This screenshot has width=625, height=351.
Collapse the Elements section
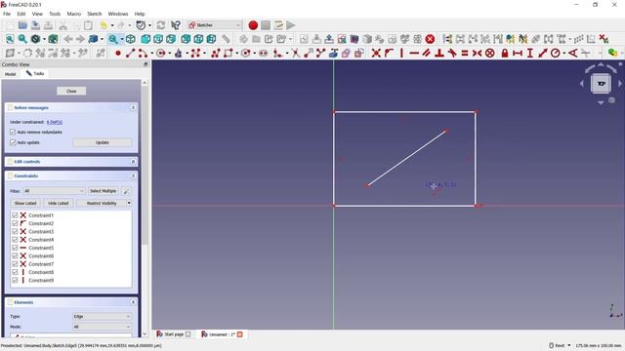[x=133, y=302]
